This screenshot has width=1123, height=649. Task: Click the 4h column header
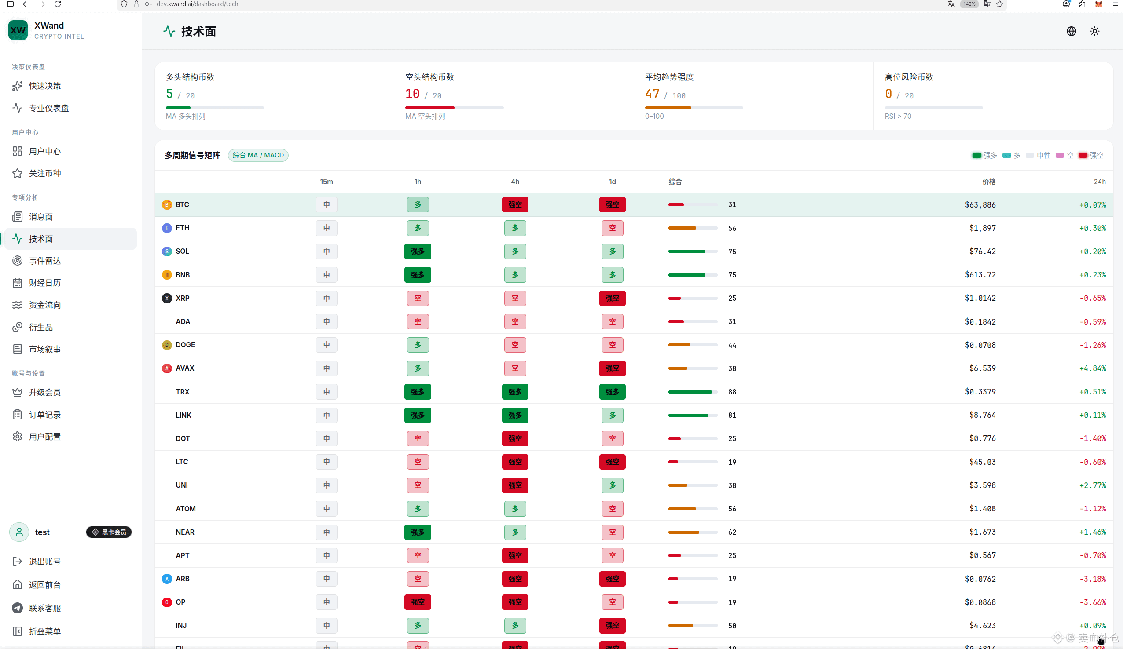pyautogui.click(x=515, y=182)
